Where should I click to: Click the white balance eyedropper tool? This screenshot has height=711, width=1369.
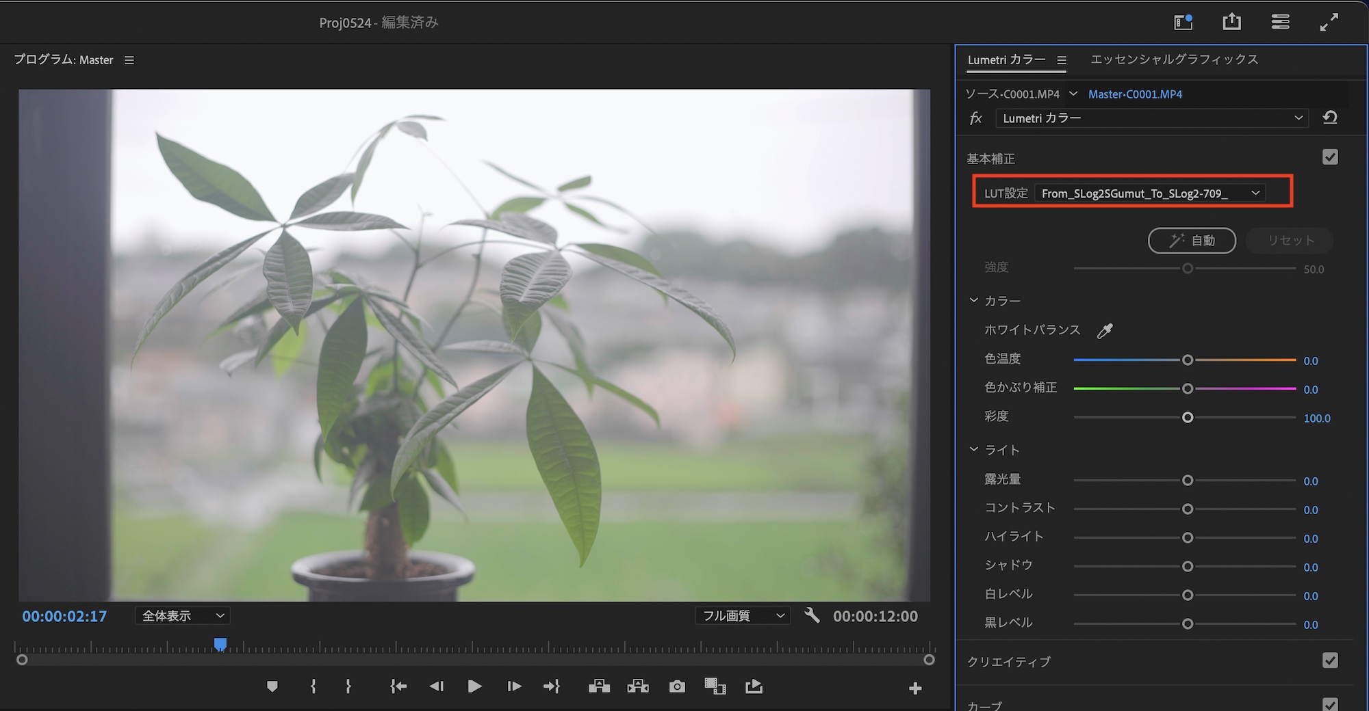pyautogui.click(x=1105, y=331)
